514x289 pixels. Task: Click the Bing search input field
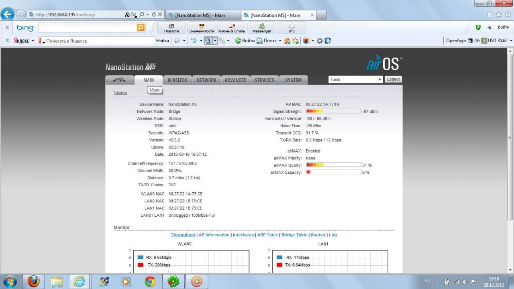point(88,27)
